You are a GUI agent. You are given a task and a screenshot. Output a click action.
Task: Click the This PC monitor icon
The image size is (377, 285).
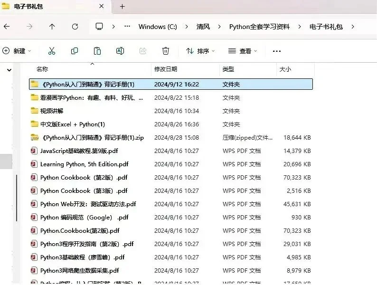pos(99,27)
